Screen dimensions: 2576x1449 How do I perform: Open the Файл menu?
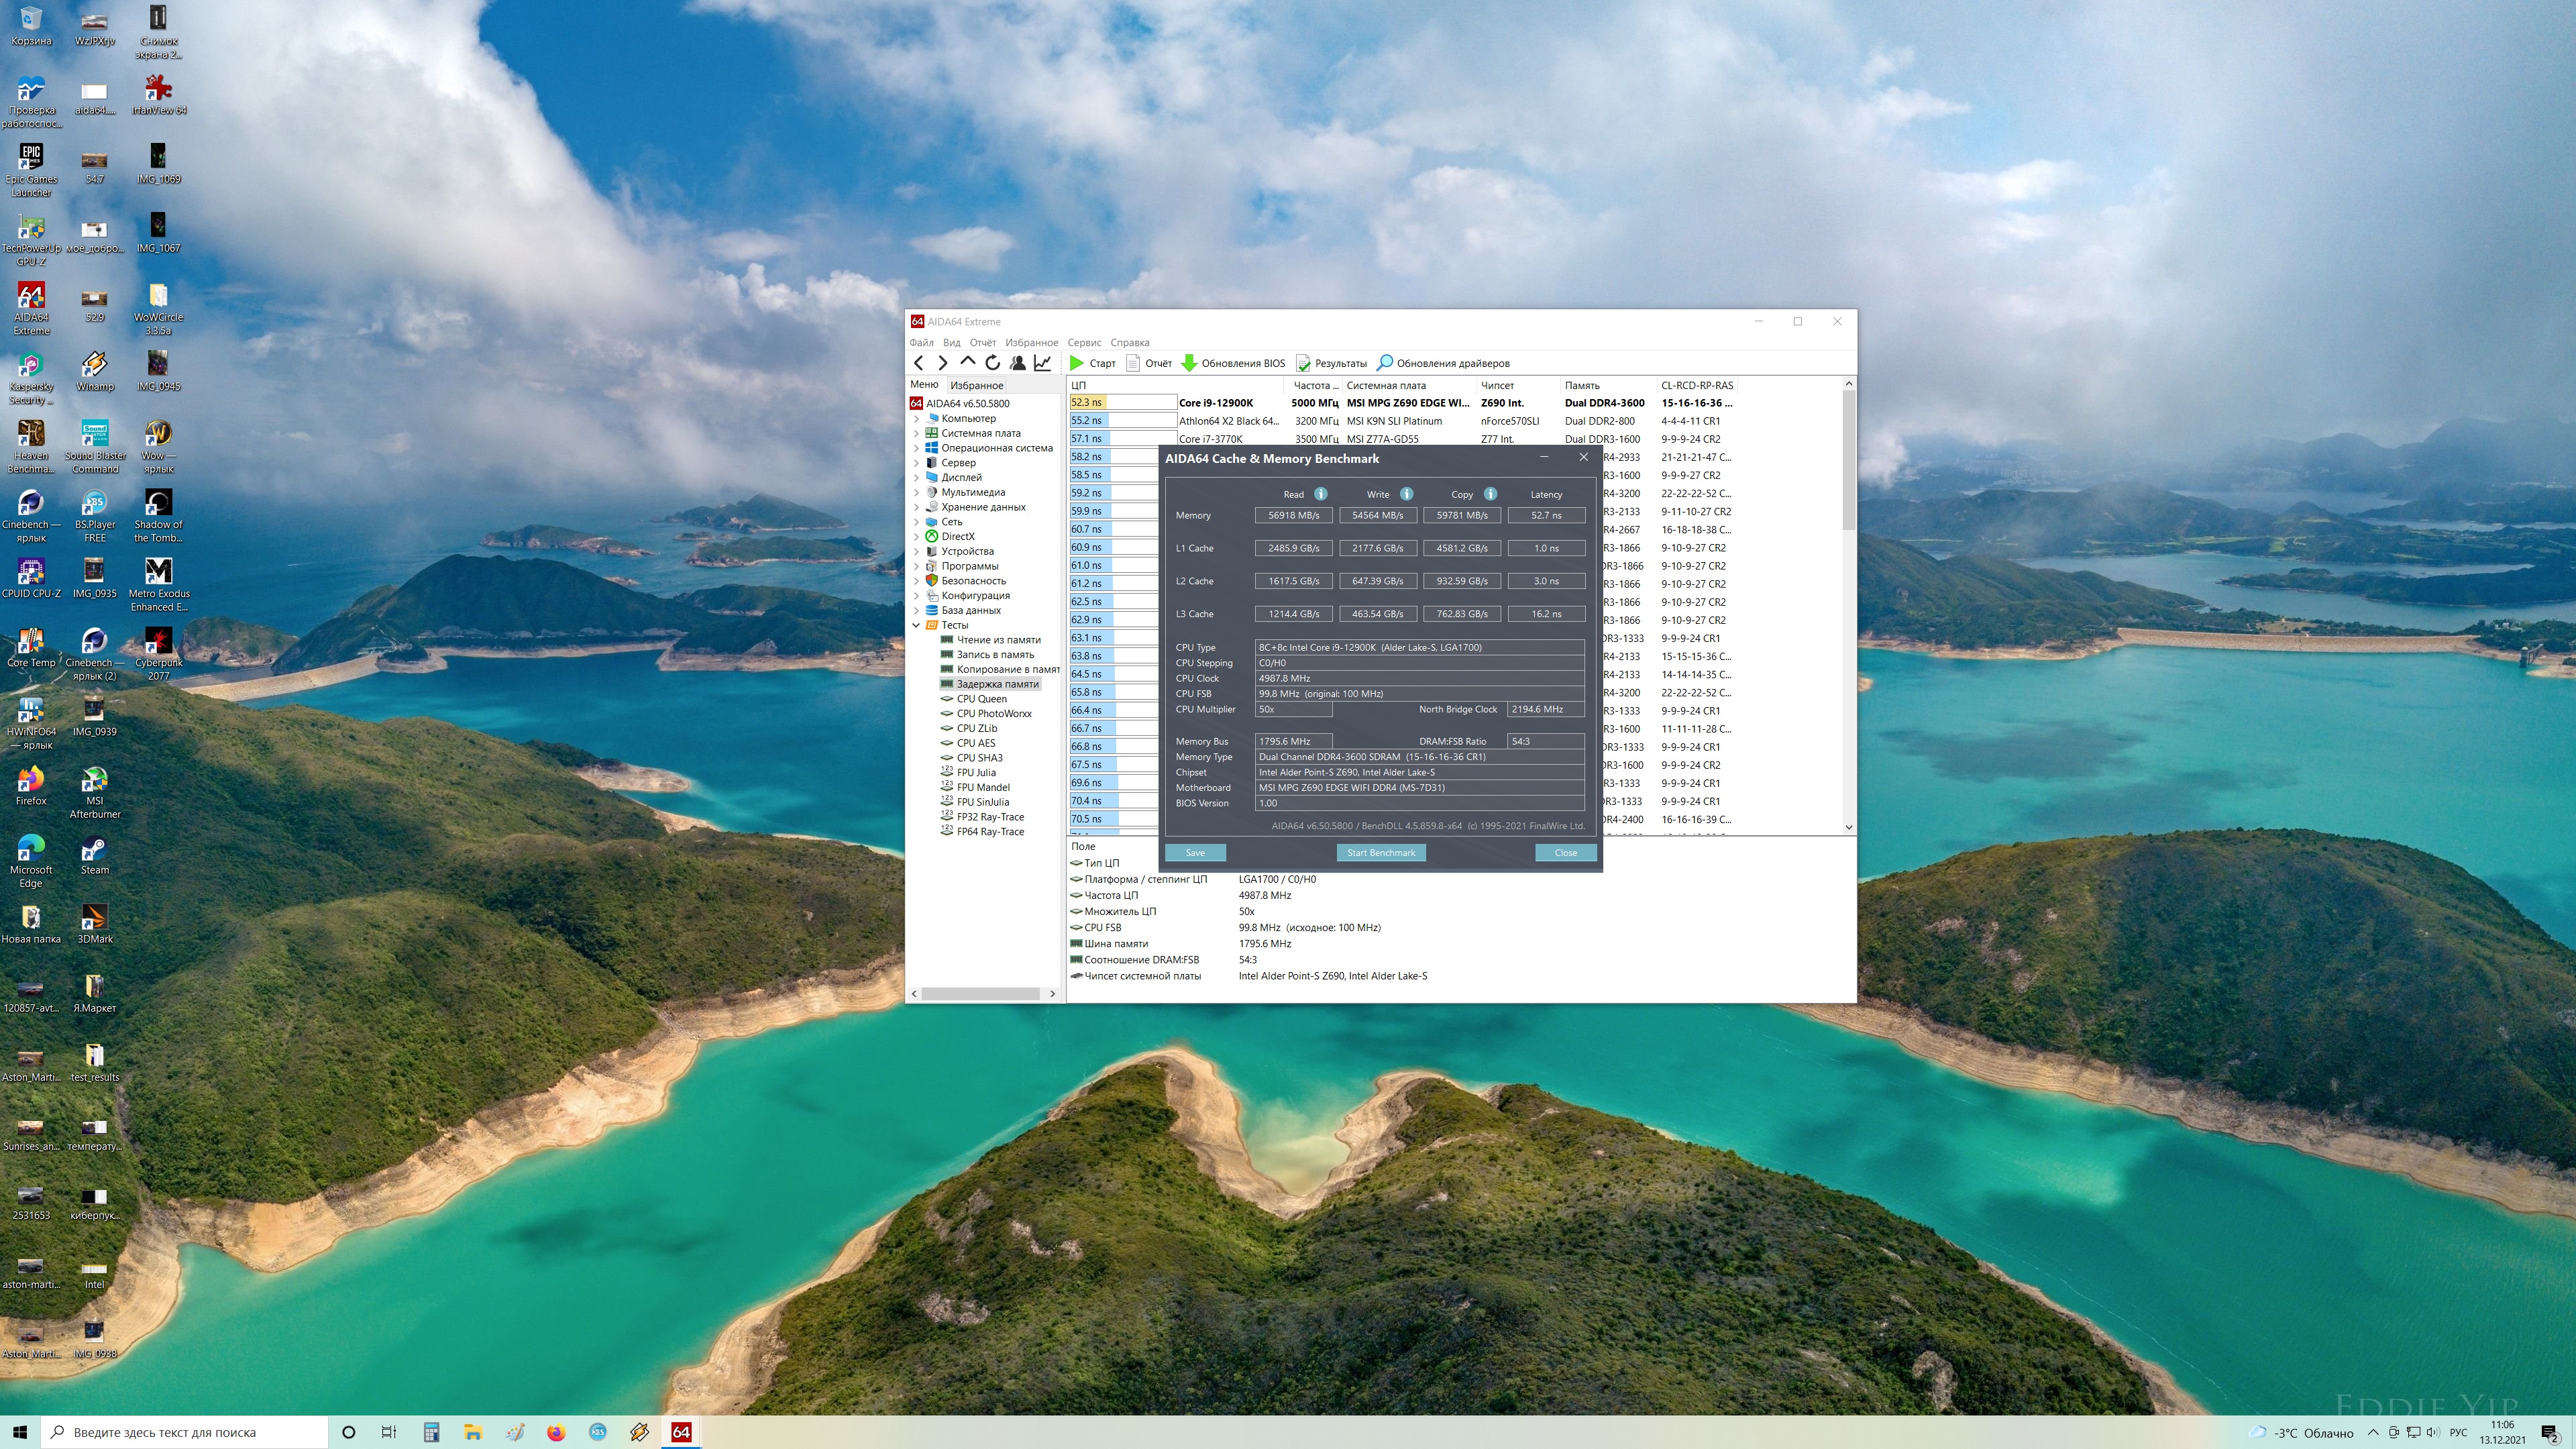click(x=921, y=342)
